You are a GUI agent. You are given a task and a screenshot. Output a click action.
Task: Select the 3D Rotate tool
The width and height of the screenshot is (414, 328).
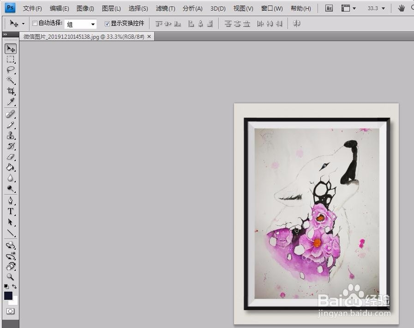[10, 245]
